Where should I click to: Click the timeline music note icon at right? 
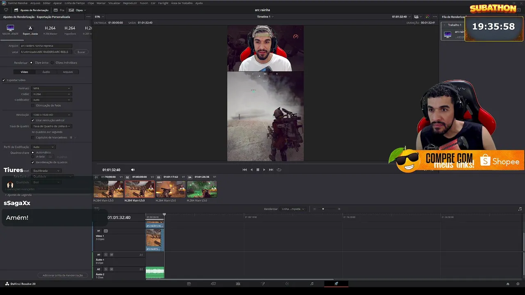[x=520, y=209]
